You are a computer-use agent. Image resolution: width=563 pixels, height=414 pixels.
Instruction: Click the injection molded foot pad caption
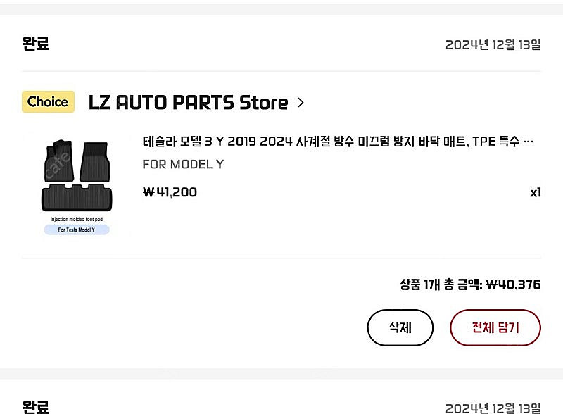point(77,219)
